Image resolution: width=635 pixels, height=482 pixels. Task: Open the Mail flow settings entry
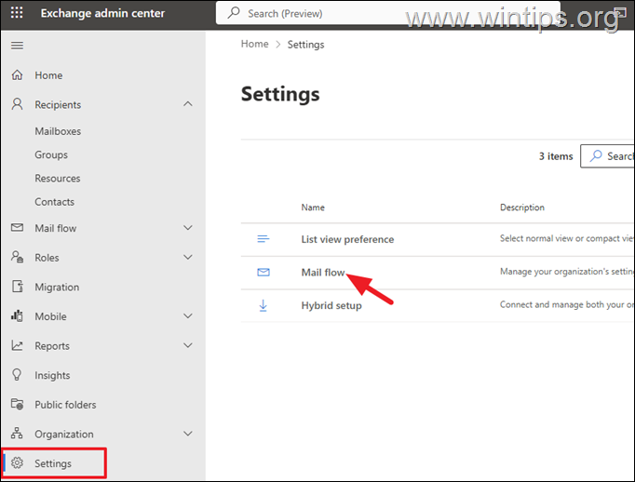click(x=323, y=273)
